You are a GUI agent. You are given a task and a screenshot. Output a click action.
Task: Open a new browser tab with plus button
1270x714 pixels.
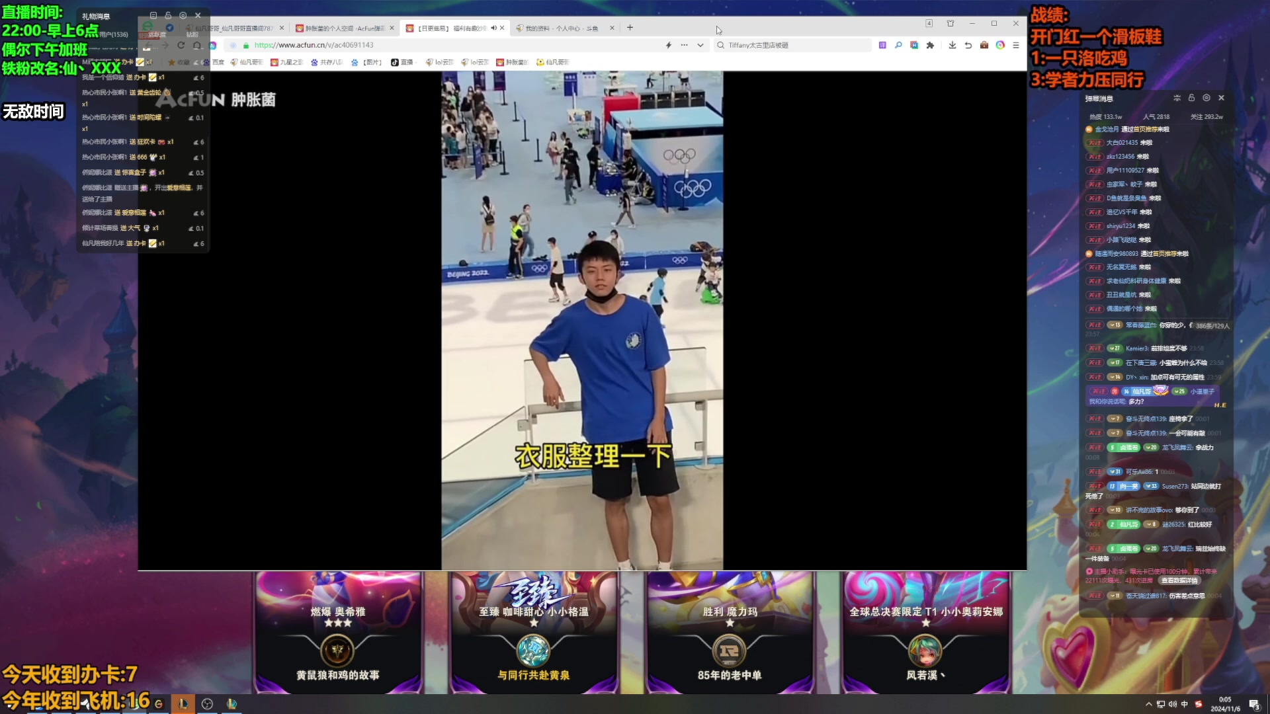point(630,28)
